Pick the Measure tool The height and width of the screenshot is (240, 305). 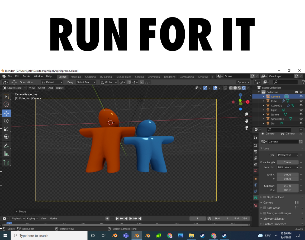tap(6, 154)
